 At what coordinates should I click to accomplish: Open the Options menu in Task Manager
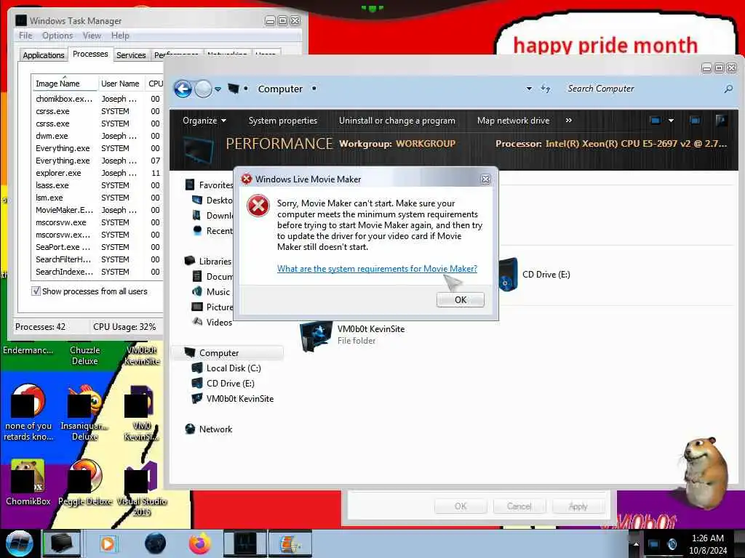coord(57,36)
